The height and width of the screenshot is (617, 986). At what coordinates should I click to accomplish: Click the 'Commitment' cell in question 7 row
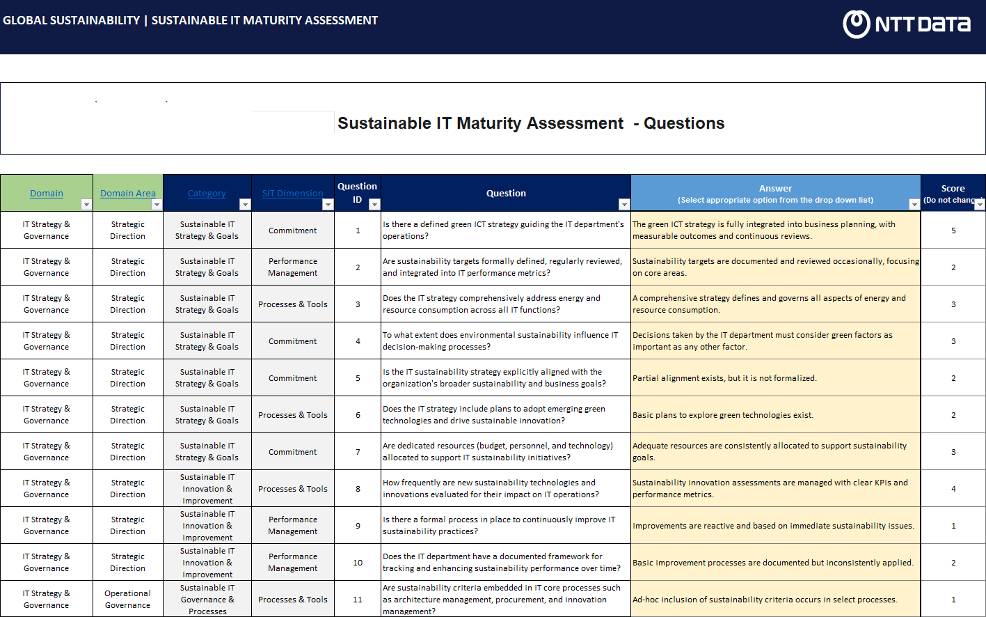point(293,451)
